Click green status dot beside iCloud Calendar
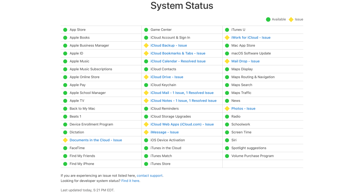363x195 pixels. pyautogui.click(x=146, y=61)
